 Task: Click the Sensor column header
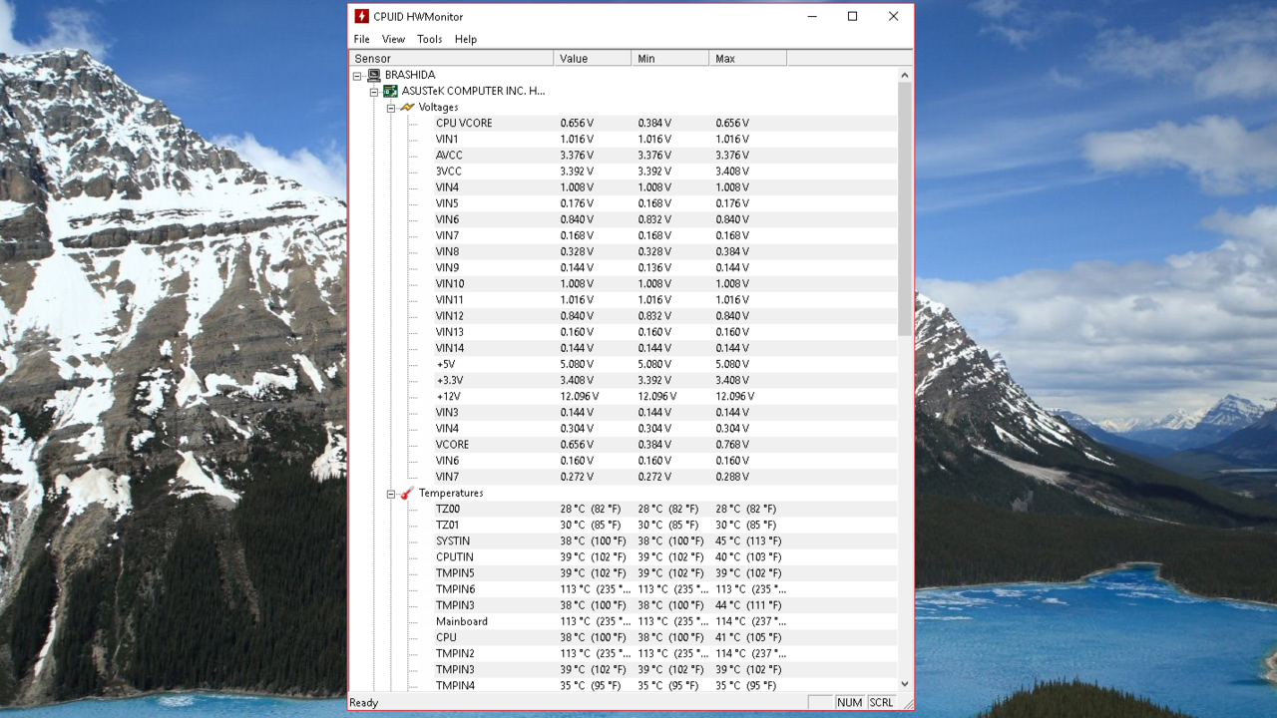coord(451,59)
